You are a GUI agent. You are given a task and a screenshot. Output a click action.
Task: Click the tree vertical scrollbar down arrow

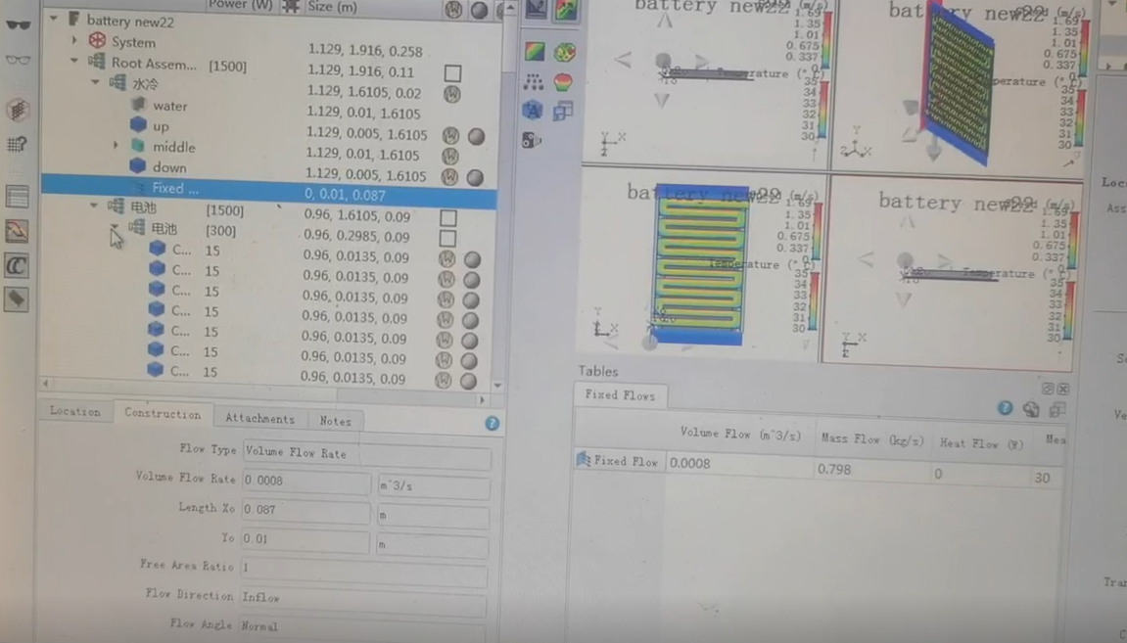[x=497, y=385]
